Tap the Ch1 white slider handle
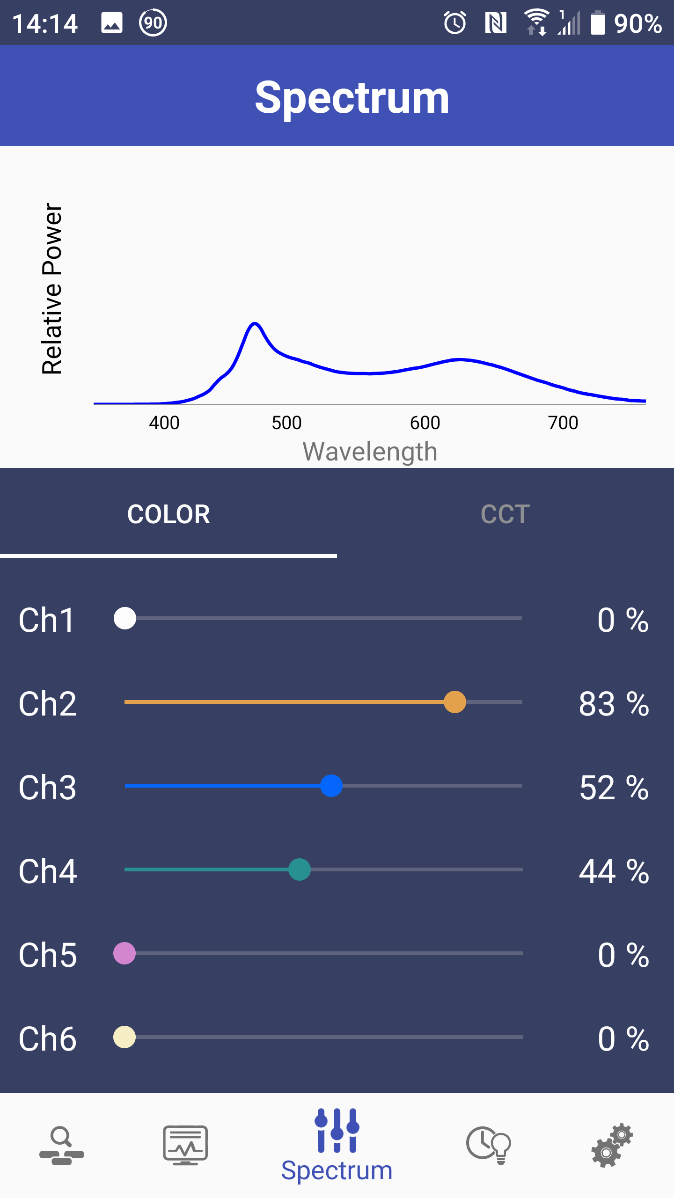The image size is (674, 1198). coord(125,618)
